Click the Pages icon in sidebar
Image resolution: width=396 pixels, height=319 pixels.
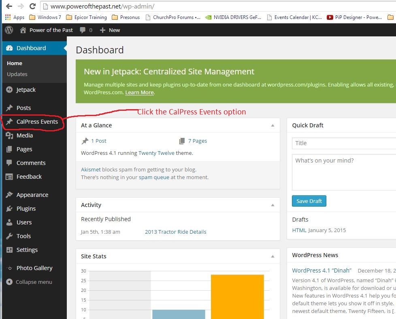pos(9,149)
